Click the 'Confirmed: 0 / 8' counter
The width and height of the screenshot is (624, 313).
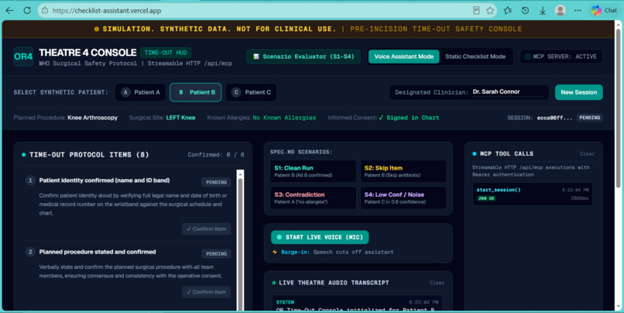[216, 155]
